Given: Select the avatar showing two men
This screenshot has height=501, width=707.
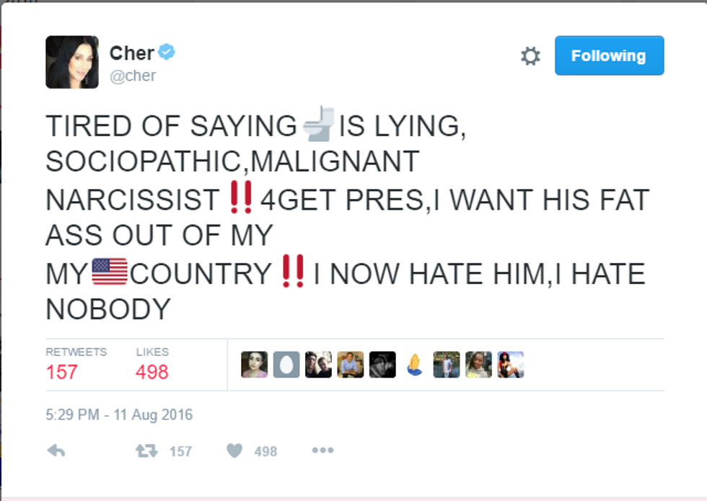Looking at the screenshot, I should coord(318,365).
